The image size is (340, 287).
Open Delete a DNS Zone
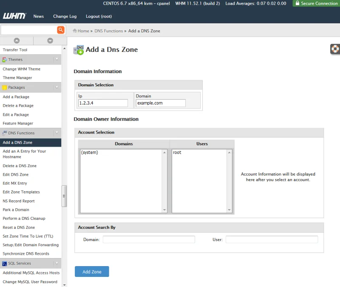point(20,166)
